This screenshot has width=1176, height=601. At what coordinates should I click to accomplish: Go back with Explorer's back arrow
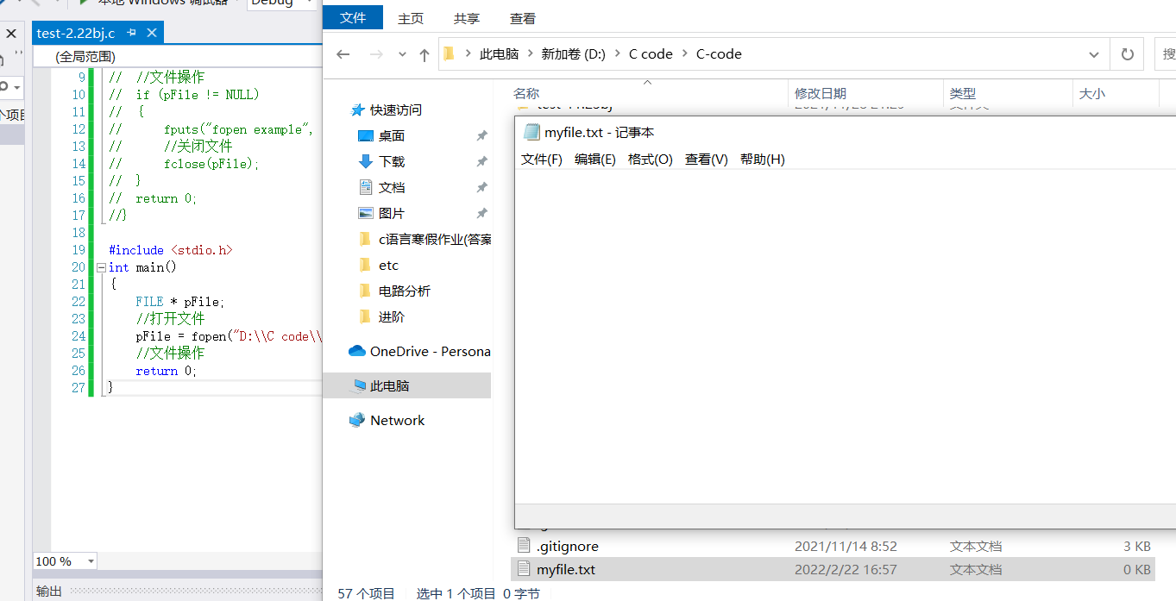[x=343, y=54]
